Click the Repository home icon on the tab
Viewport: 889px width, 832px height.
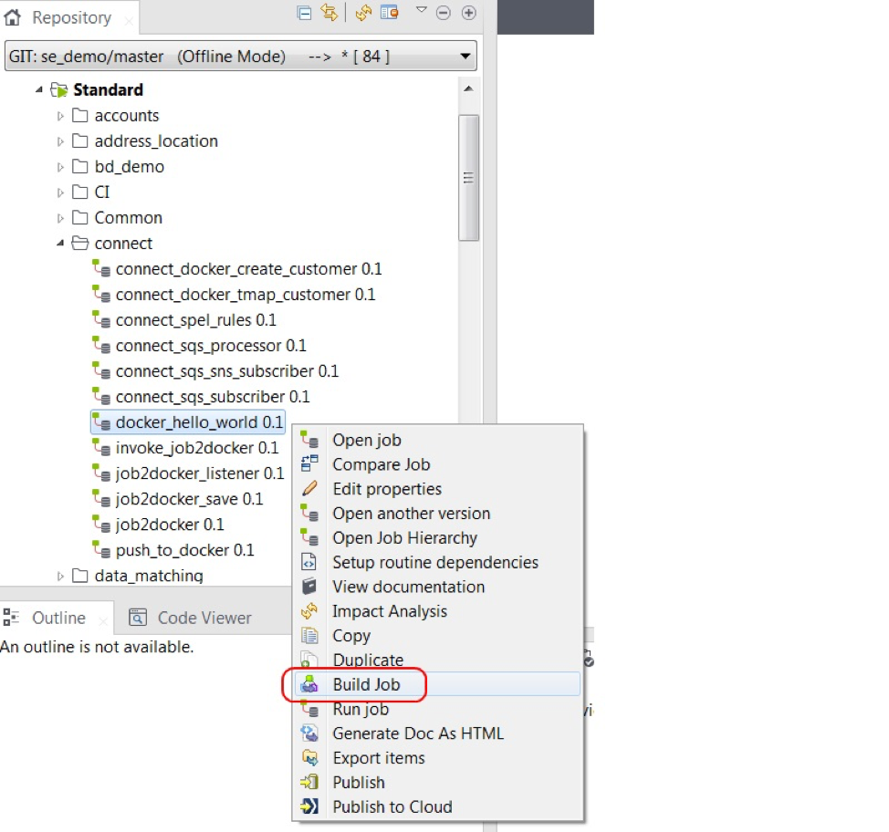(x=13, y=16)
